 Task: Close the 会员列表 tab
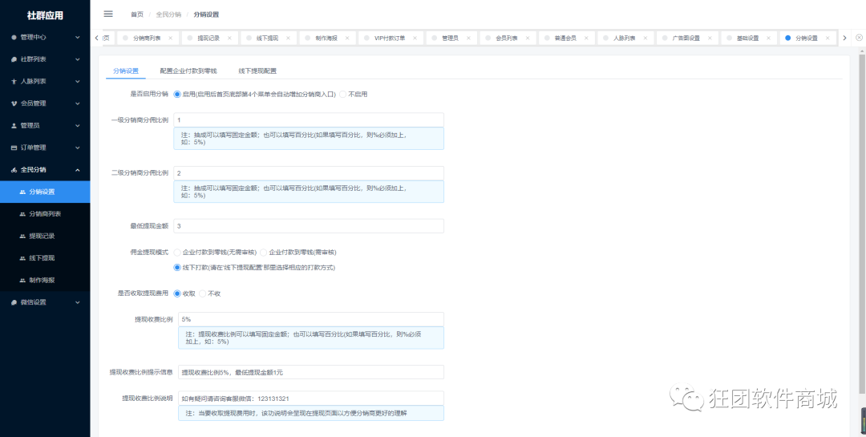point(528,38)
